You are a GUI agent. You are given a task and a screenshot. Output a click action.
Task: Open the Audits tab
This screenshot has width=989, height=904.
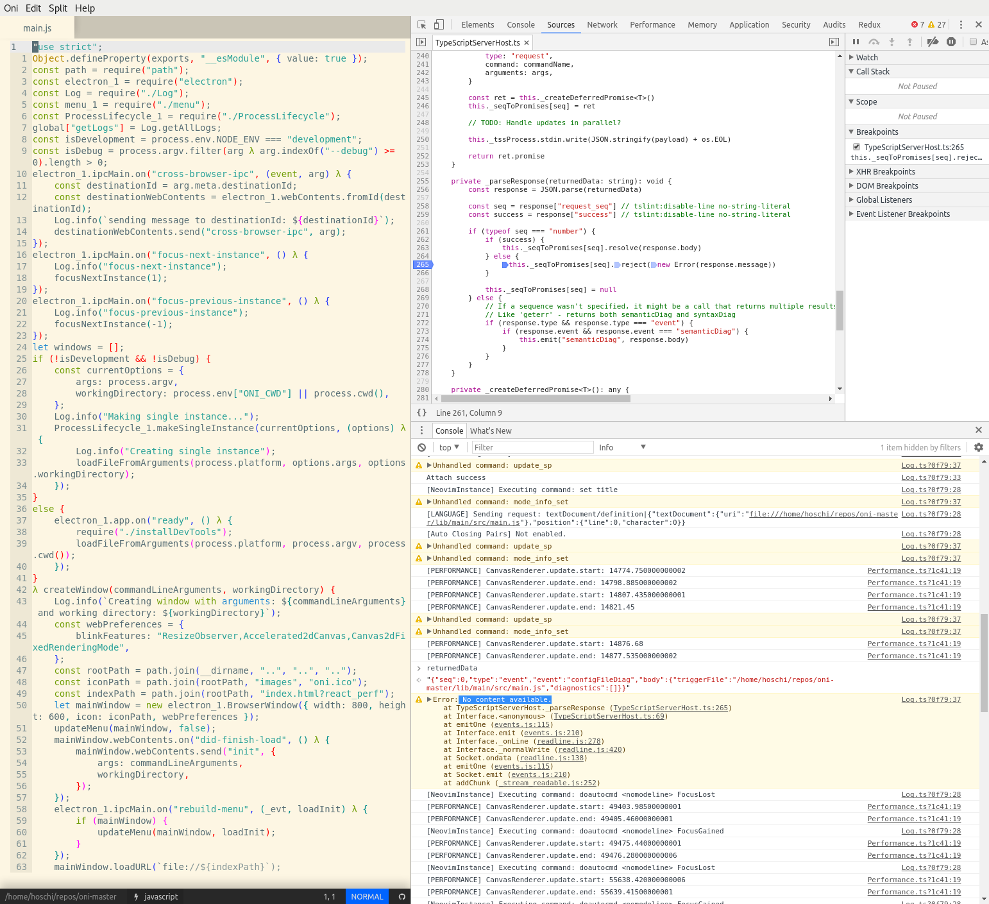834,24
